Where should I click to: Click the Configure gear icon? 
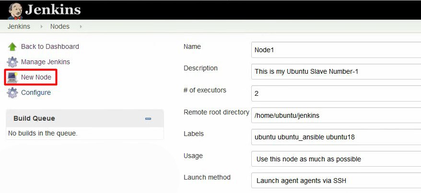pos(12,93)
